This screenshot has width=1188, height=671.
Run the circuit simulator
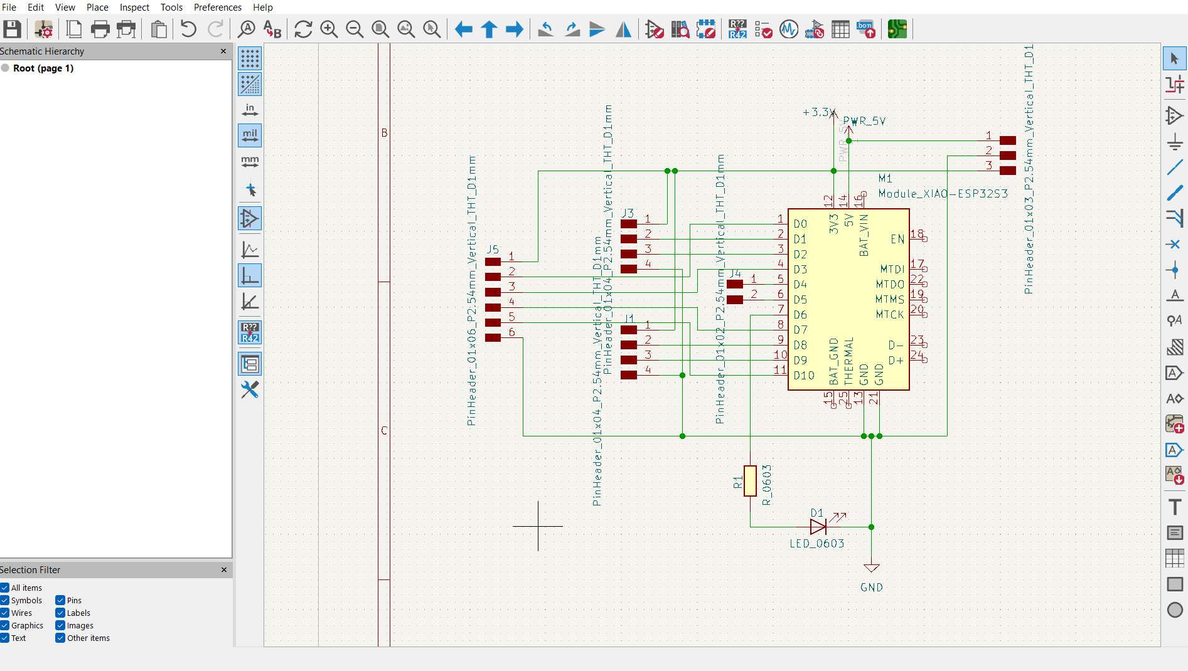coord(788,29)
